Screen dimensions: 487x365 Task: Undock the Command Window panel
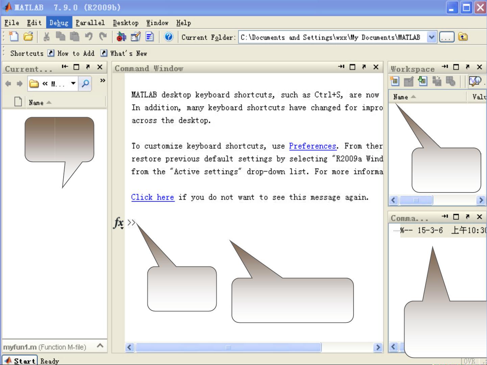click(364, 67)
